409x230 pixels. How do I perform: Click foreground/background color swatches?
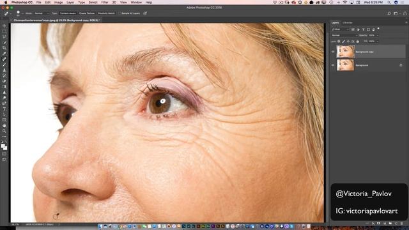(x=4, y=147)
